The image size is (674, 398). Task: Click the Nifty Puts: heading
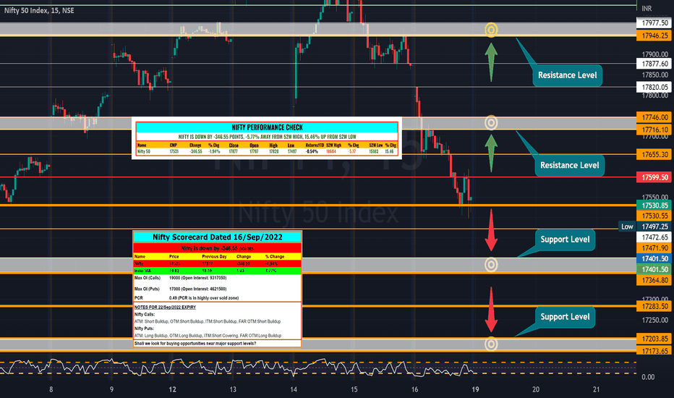pyautogui.click(x=144, y=329)
